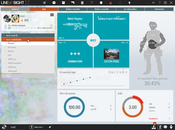Viewport: 175px width, 130px height.
Task: Open the help question mark icon
Action: pos(160,2)
